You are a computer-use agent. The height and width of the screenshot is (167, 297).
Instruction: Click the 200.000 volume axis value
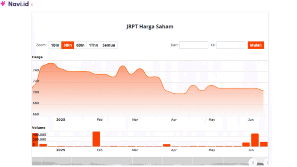[39, 140]
